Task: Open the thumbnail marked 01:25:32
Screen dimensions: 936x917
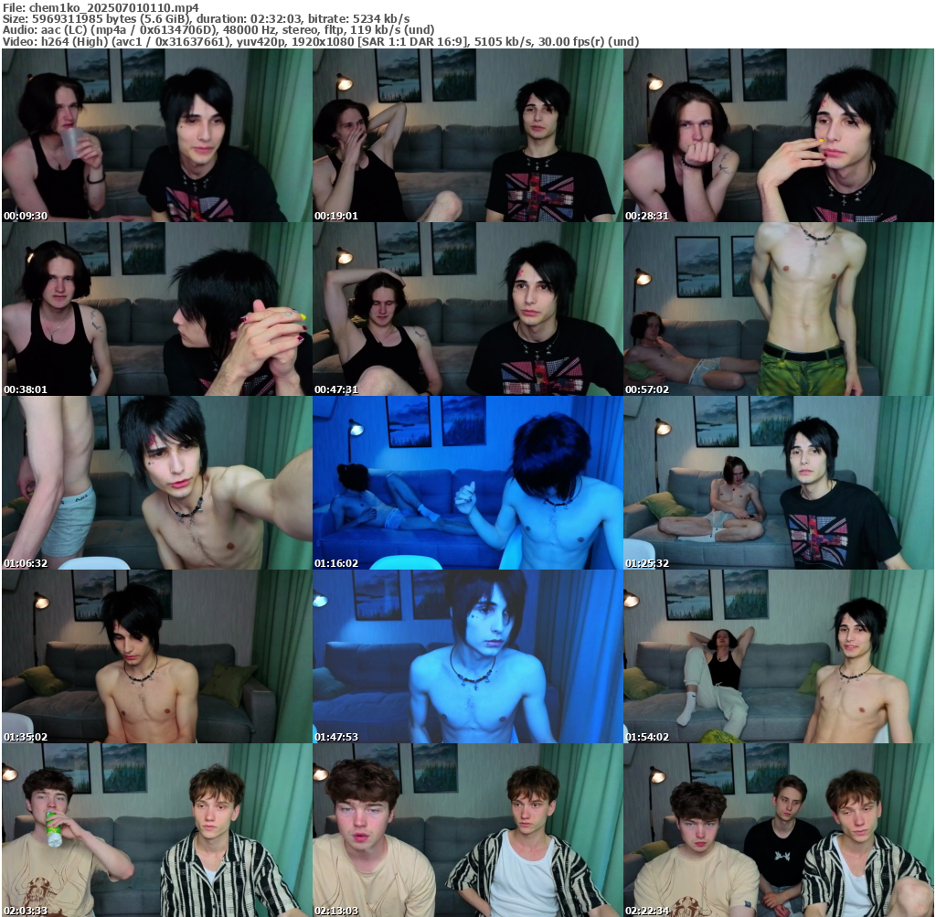Action: 779,483
